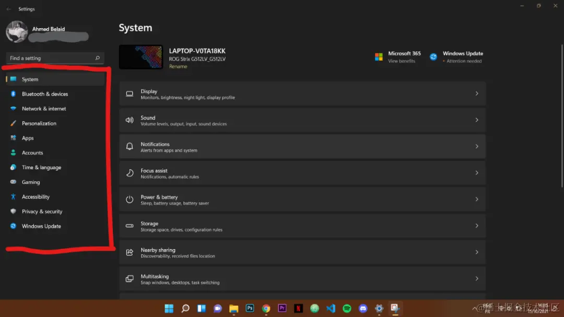Click the Ahmed Belaid profile picture
Viewport: 564px width, 317px height.
pos(17,32)
